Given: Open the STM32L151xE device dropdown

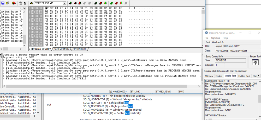Looking at the screenshot, I should point(64,3).
